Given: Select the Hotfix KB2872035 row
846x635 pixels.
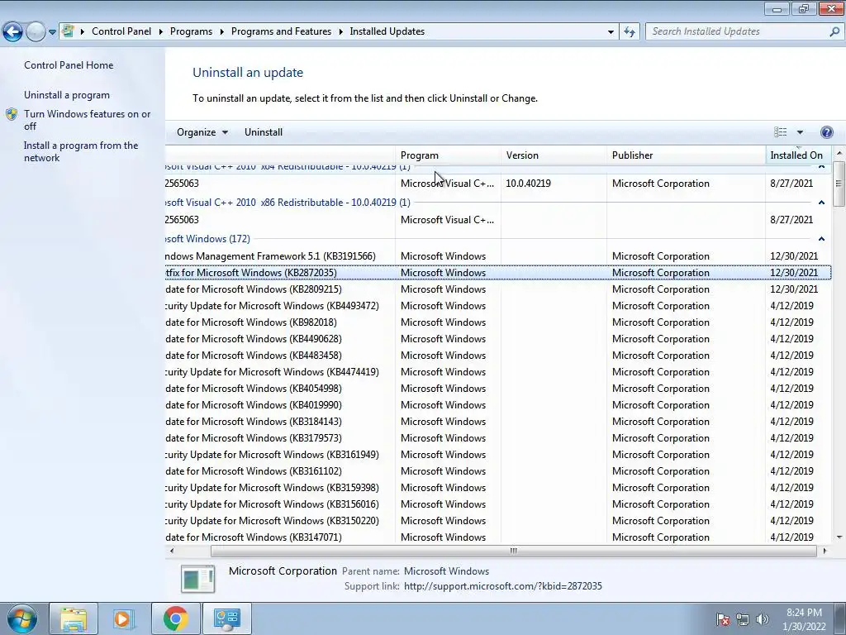Looking at the screenshot, I should coord(498,273).
